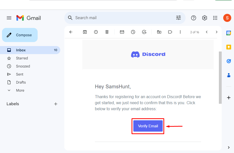
Task: Open the main menu hamburger icon
Action: pyautogui.click(x=9, y=18)
